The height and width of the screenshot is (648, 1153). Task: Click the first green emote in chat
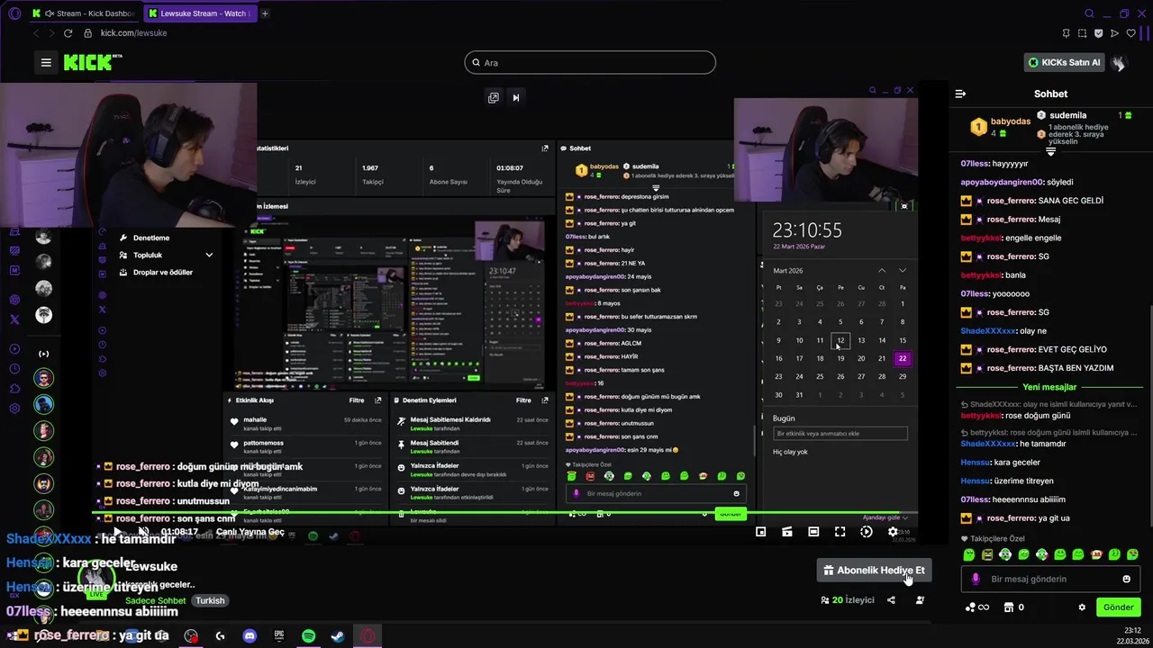tap(969, 554)
